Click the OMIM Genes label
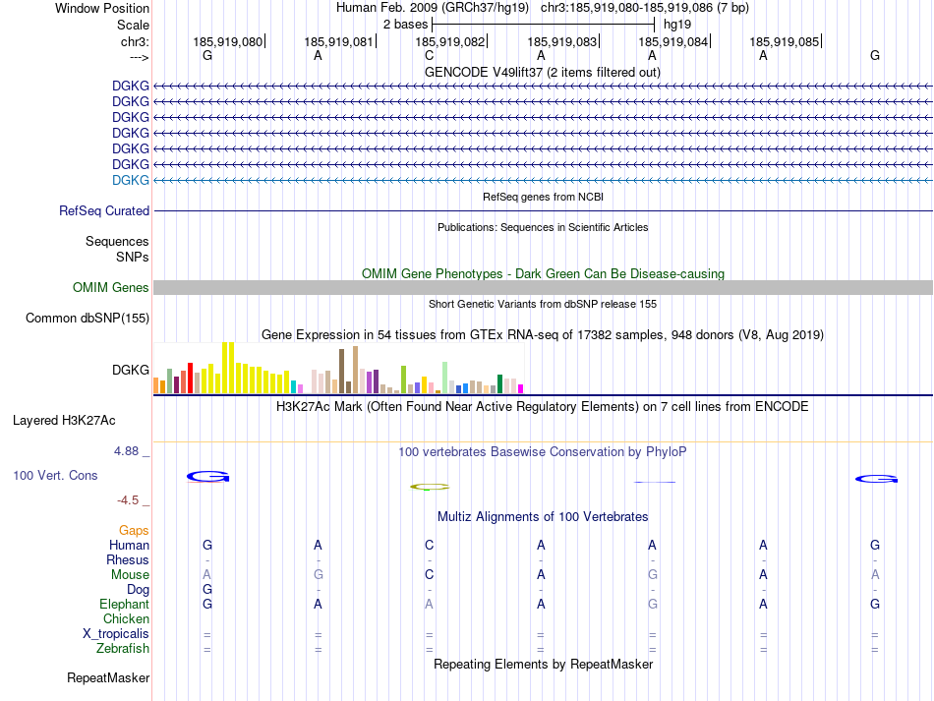The image size is (934, 701). click(111, 288)
